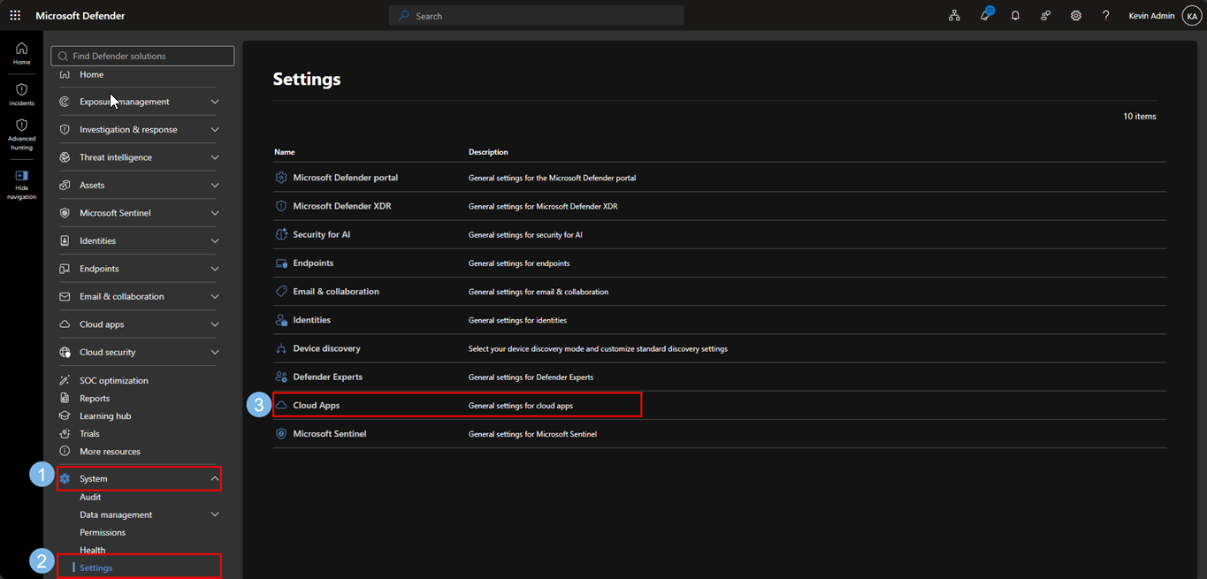
Task: Open the organization tree icon in header
Action: tap(954, 16)
